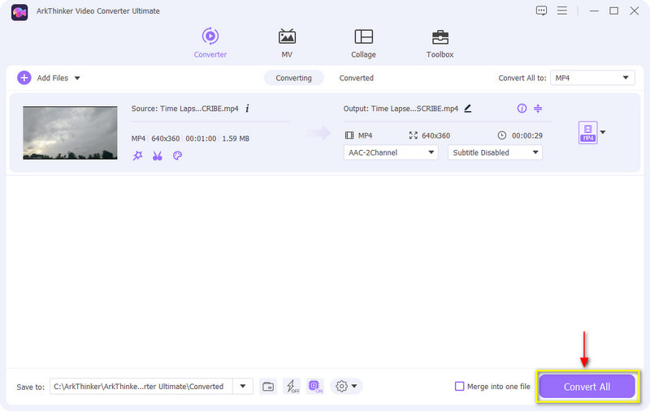Open the hamburger menu icon

[561, 11]
